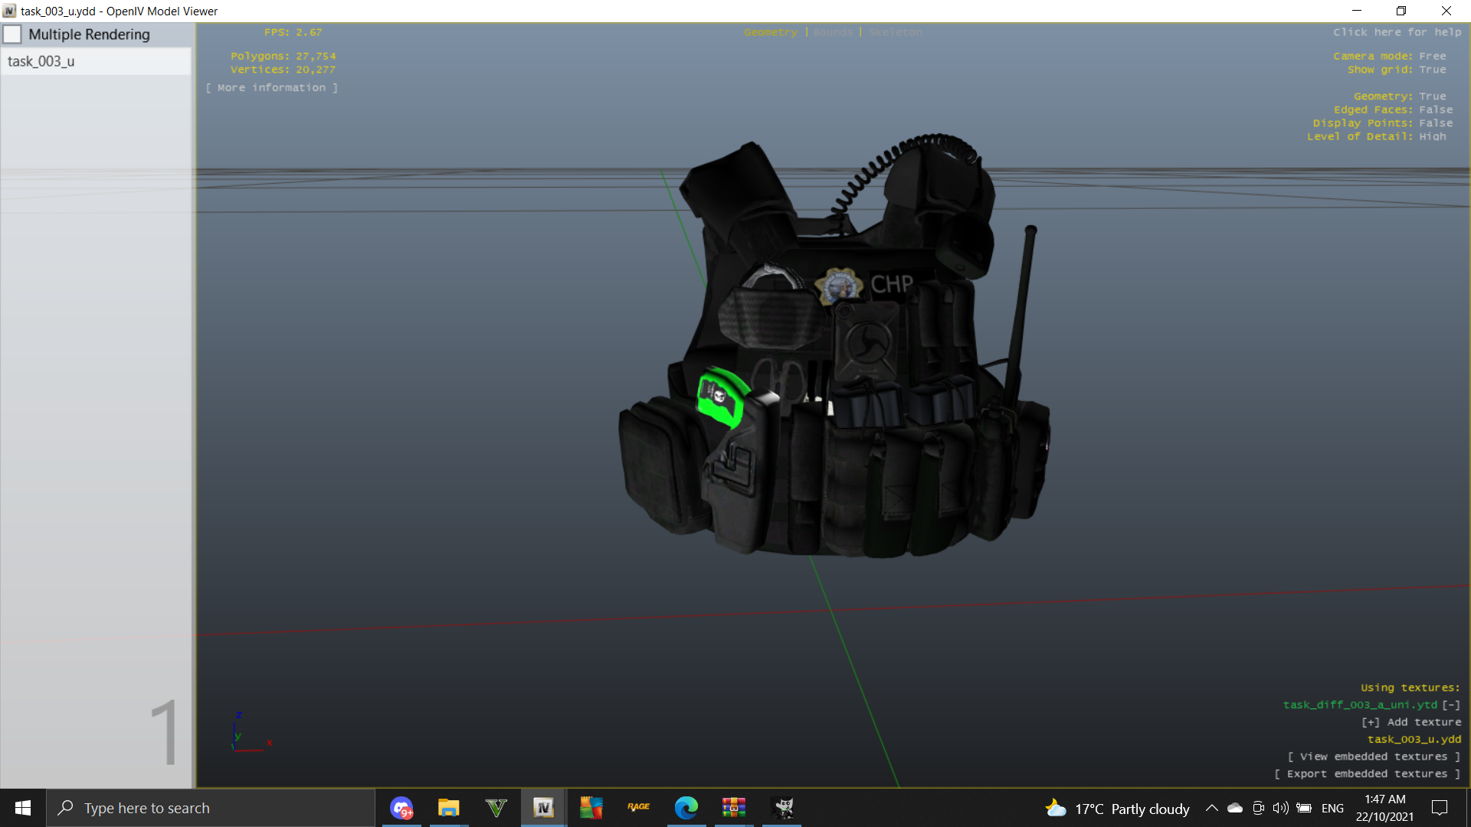Export embedded textures
This screenshot has width=1471, height=827.
pos(1367,774)
